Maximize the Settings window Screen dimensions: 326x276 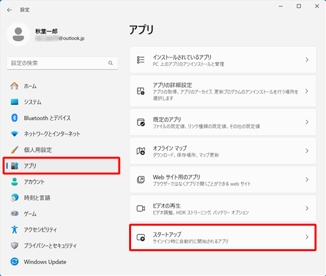tap(299, 6)
